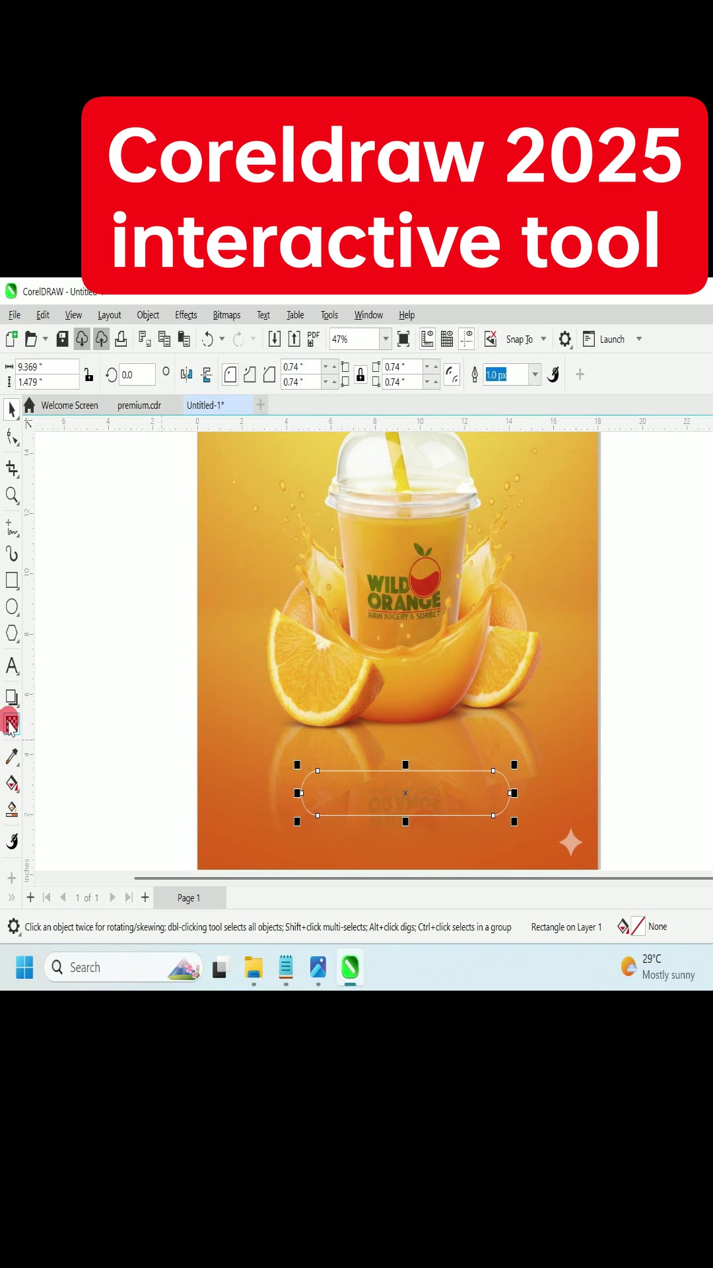The image size is (713, 1268).
Task: Open the Windows Start button
Action: pos(24,968)
